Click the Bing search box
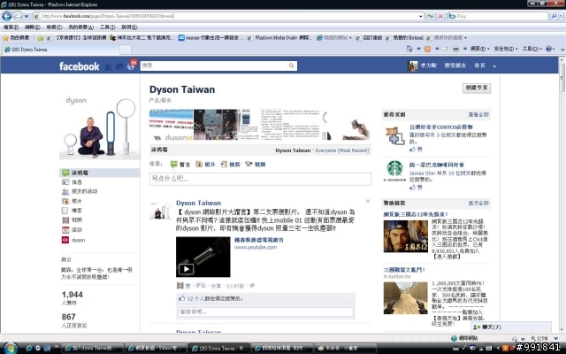This screenshot has height=354, width=566. point(498,16)
